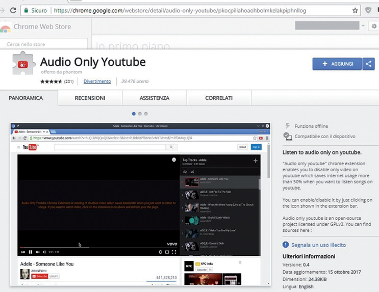379x292 pixels.
Task: Bookmark page with the star icon
Action: (355, 10)
